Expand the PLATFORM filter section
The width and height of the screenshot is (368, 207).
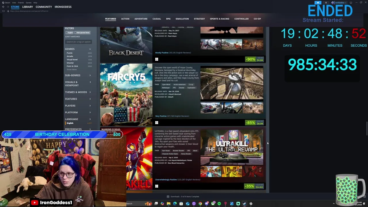click(78, 112)
